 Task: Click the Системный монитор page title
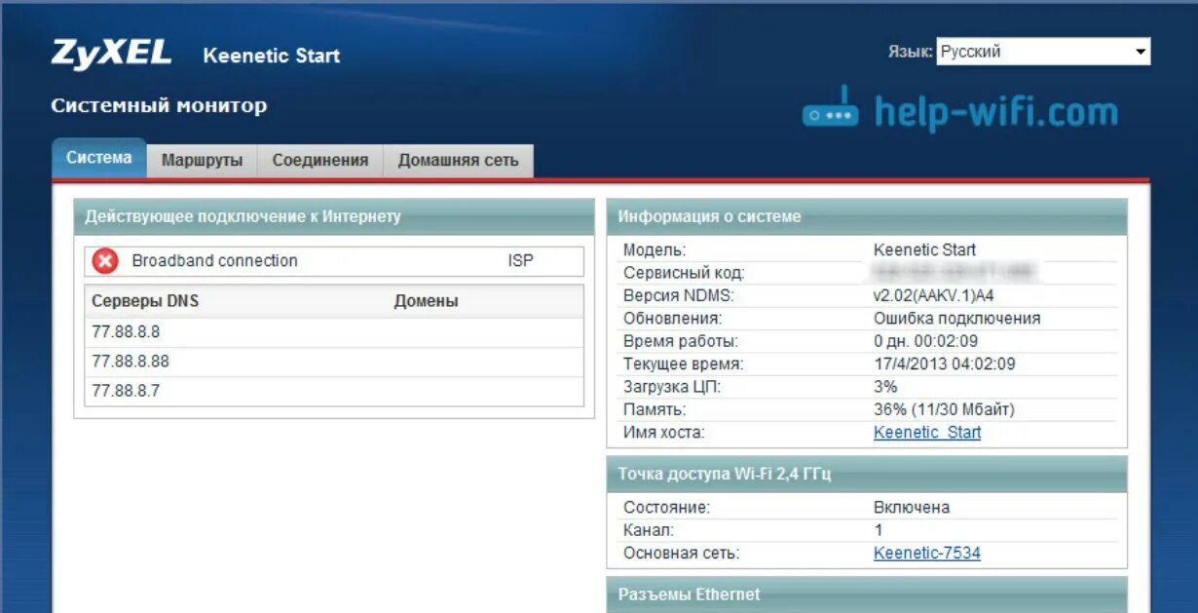(159, 105)
